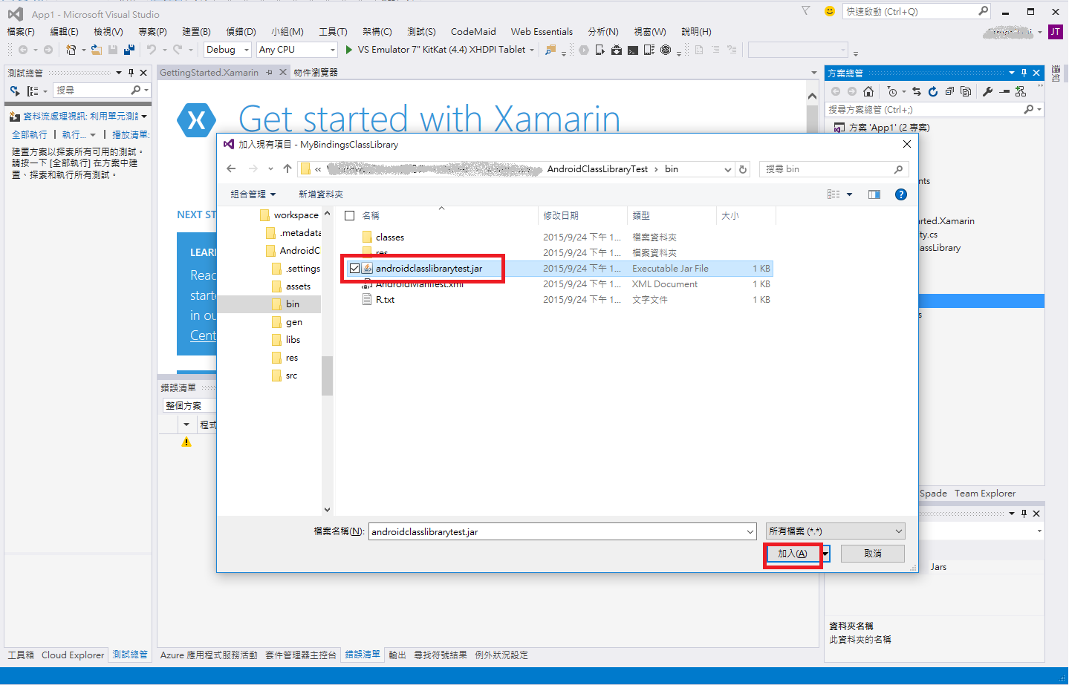
Task: Open the 專案(P) menu
Action: point(152,31)
